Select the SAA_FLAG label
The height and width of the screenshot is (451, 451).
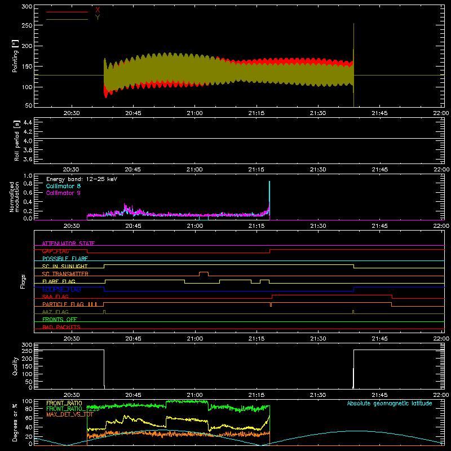tap(55, 297)
